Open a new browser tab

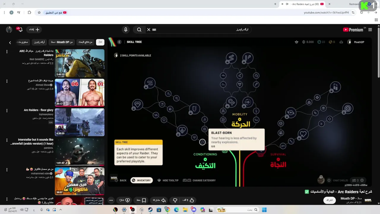275,4
